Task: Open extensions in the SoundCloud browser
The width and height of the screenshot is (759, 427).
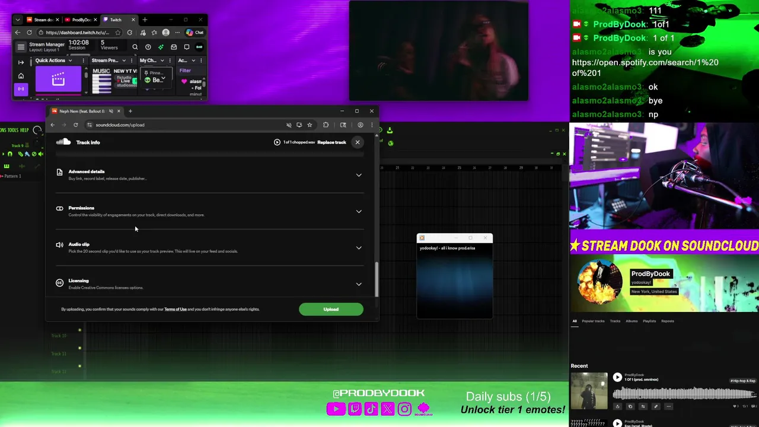Action: point(326,125)
